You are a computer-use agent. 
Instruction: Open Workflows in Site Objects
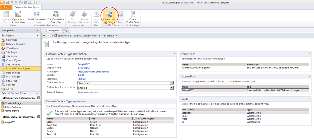point(12,48)
